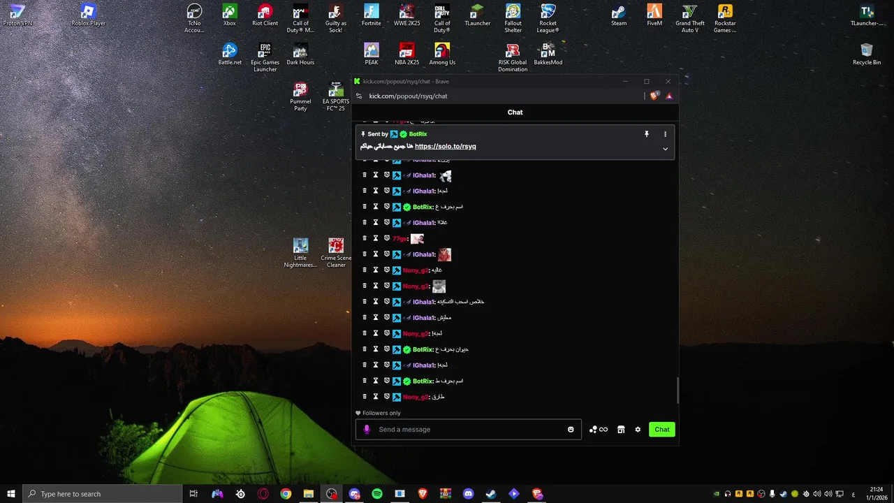894x503 pixels.
Task: Ban Nony_g2 from the 'طارق' message row
Action: (x=387, y=397)
